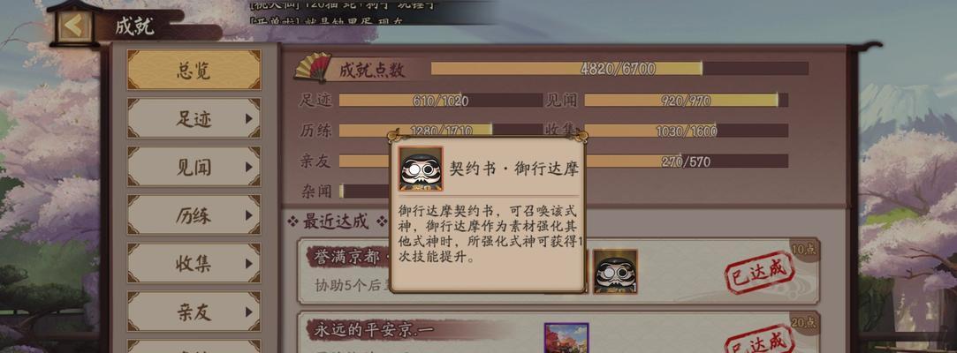Click the red 已达成 stamp on 誉满京都
The width and height of the screenshot is (957, 353).
click(759, 272)
